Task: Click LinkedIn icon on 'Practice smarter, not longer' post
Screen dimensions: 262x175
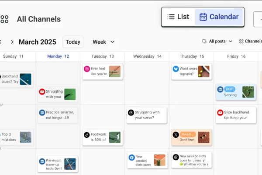Action: [x=42, y=112]
